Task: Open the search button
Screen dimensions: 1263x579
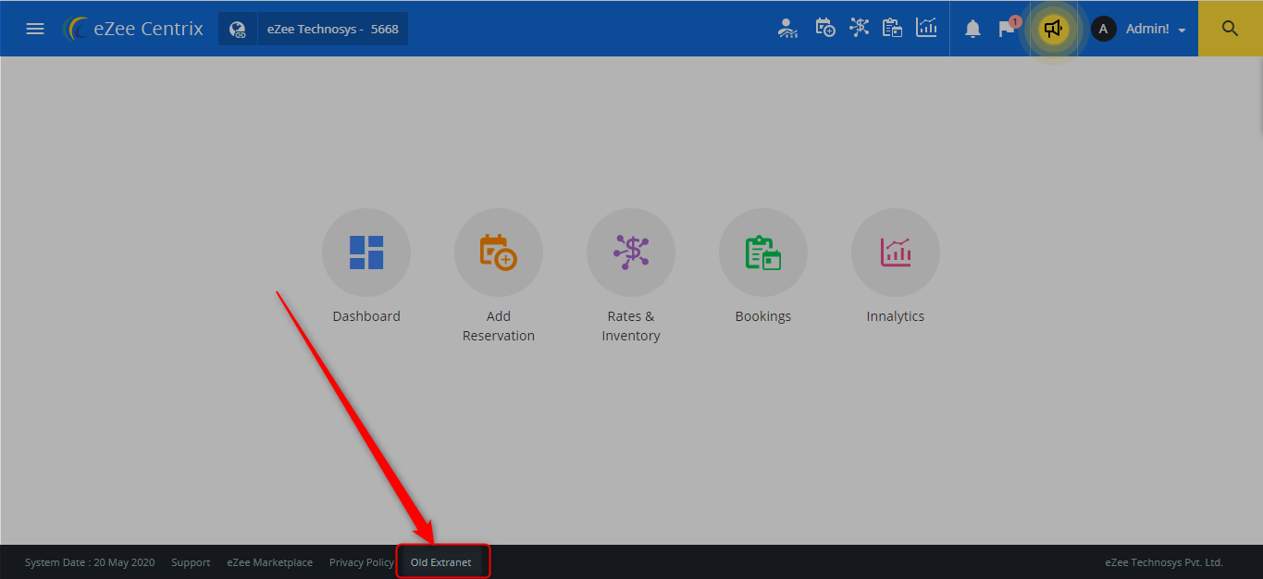Action: coord(1230,29)
